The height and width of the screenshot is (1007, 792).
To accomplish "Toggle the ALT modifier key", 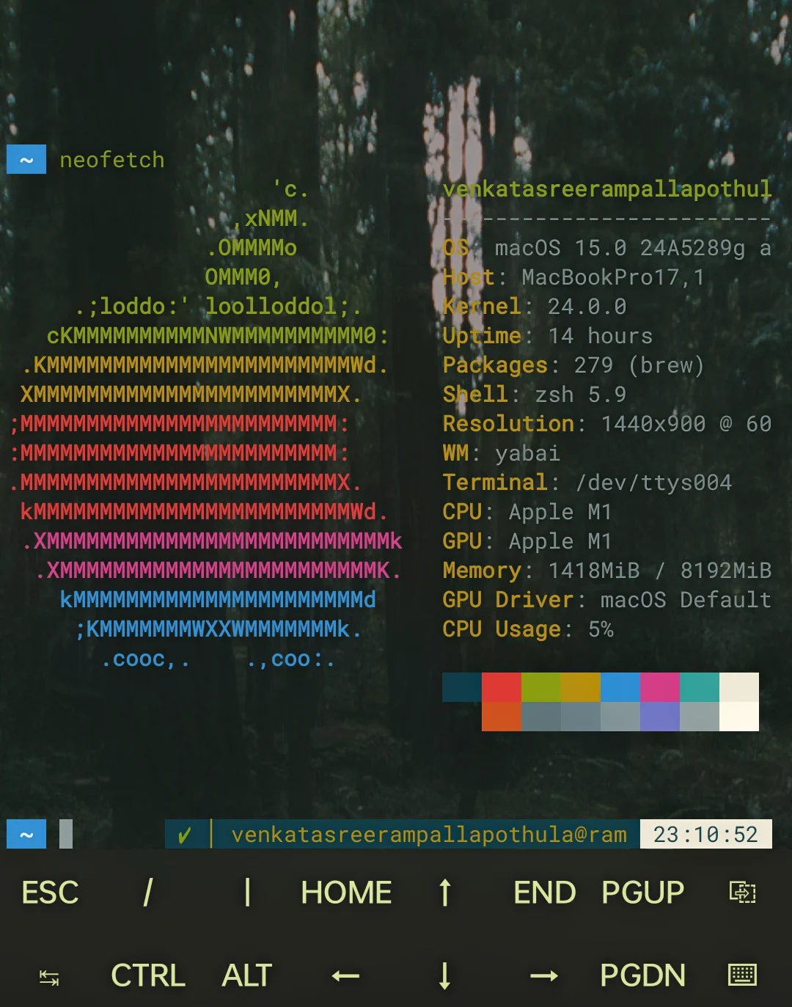I will click(x=247, y=975).
